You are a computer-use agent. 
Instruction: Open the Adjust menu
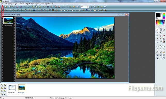28,4
